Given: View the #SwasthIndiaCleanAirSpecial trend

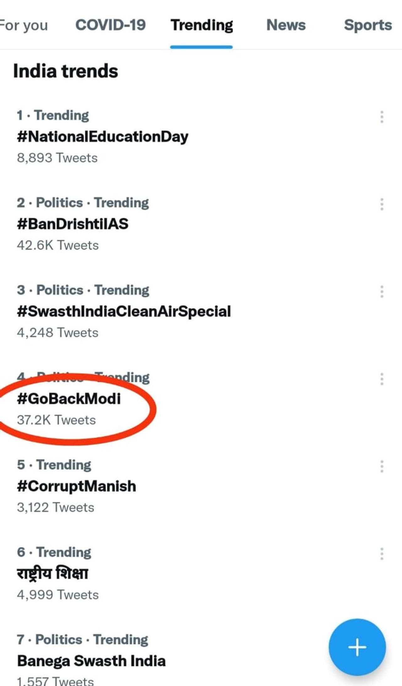Looking at the screenshot, I should coord(124,311).
